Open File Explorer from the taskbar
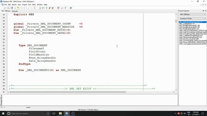Viewport: 207px width, 116px height. click(x=60, y=113)
